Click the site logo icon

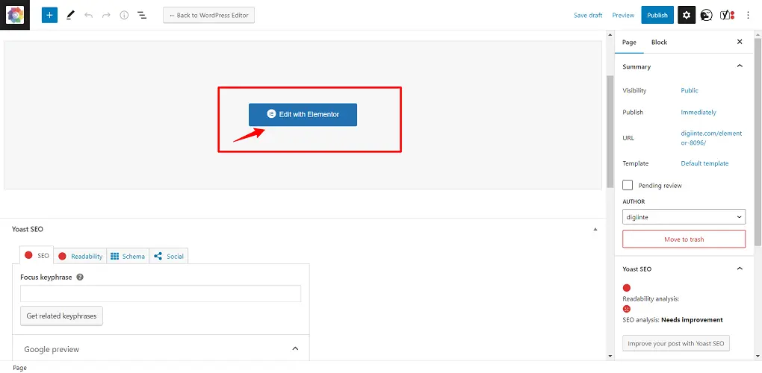click(x=15, y=15)
